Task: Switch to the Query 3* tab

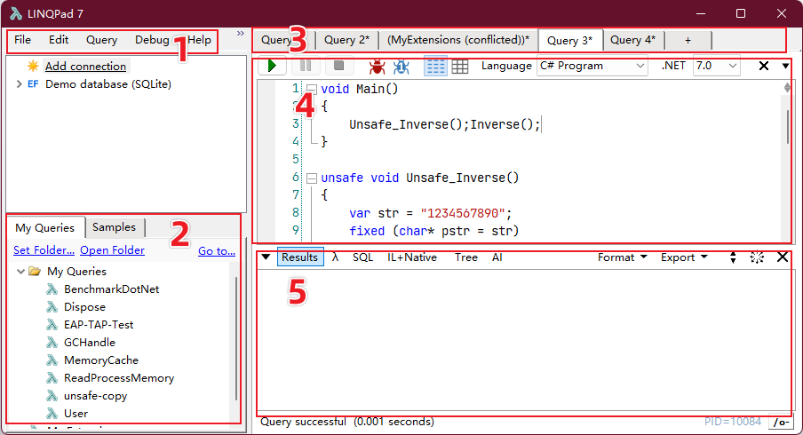Action: [x=570, y=41]
